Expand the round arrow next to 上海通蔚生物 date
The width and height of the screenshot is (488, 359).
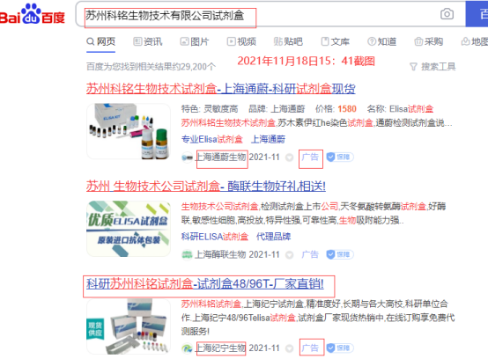(290, 158)
